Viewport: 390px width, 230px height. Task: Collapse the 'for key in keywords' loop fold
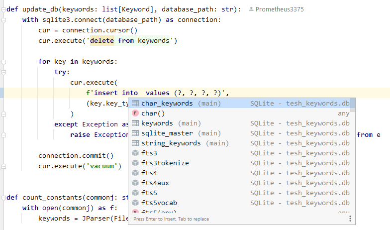point(3,62)
